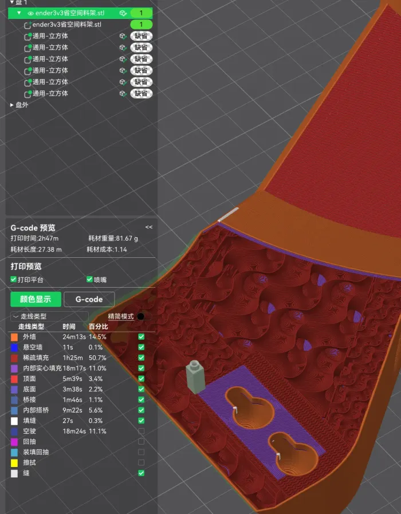
Task: Switch to the G-code tab
Action: [x=89, y=299]
